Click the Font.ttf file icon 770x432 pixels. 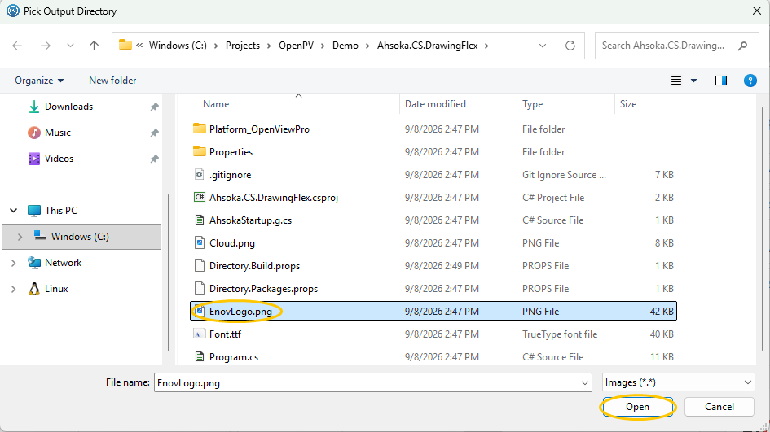pyautogui.click(x=200, y=334)
